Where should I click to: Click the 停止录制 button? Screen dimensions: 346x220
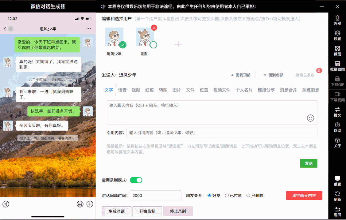coord(178,211)
